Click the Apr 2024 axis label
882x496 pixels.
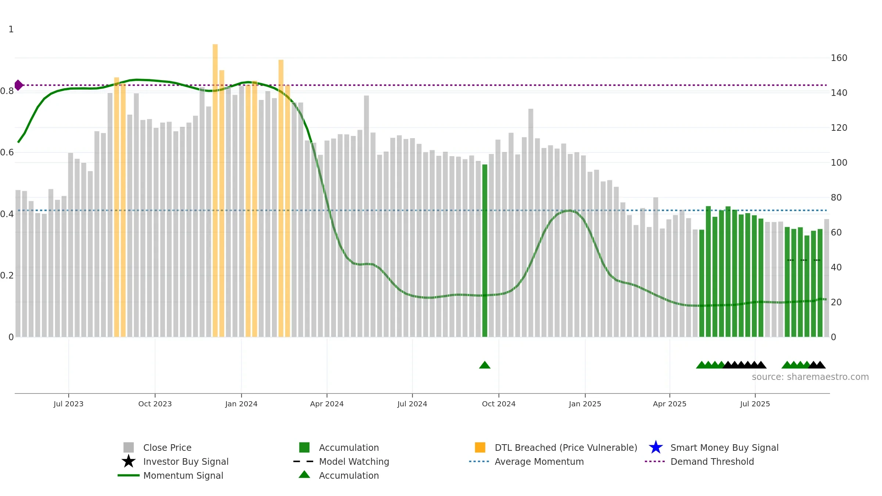click(x=327, y=404)
